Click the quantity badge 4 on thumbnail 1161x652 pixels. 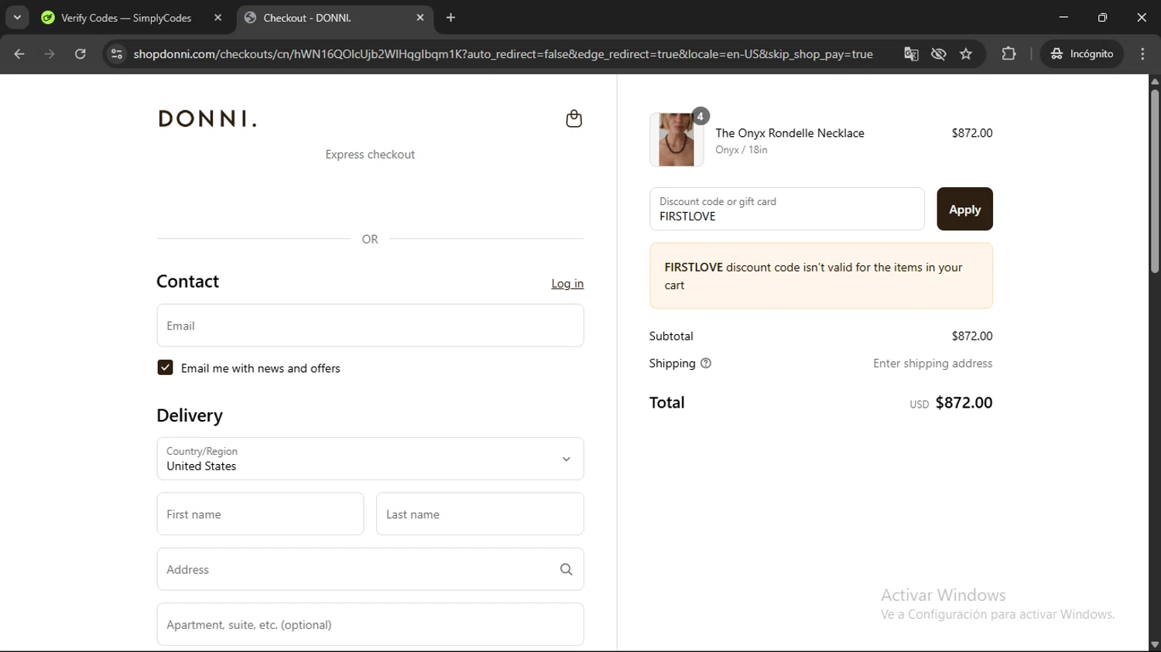(700, 116)
